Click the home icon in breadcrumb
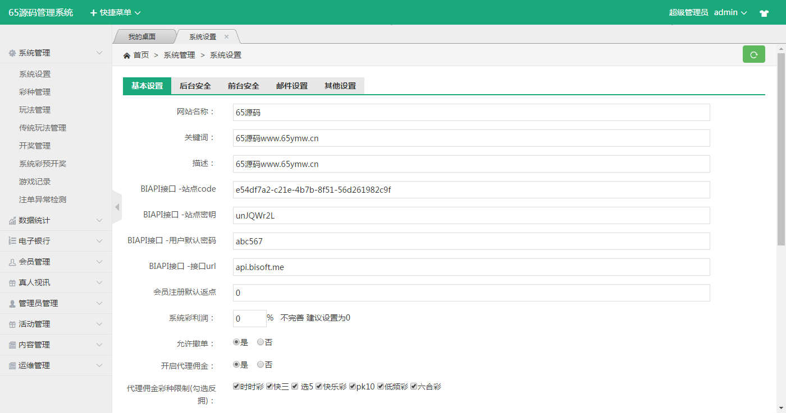The height and width of the screenshot is (413, 786). (127, 55)
